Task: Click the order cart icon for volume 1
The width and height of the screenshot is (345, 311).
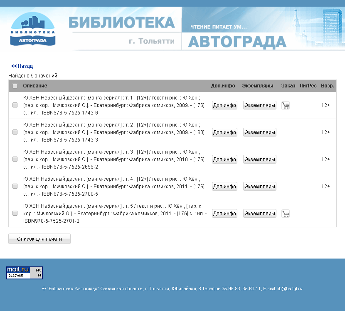Action: [286, 105]
